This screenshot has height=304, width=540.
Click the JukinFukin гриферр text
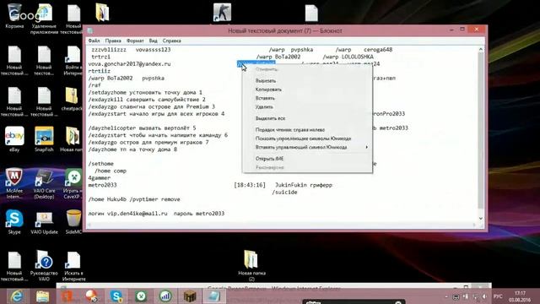click(304, 185)
